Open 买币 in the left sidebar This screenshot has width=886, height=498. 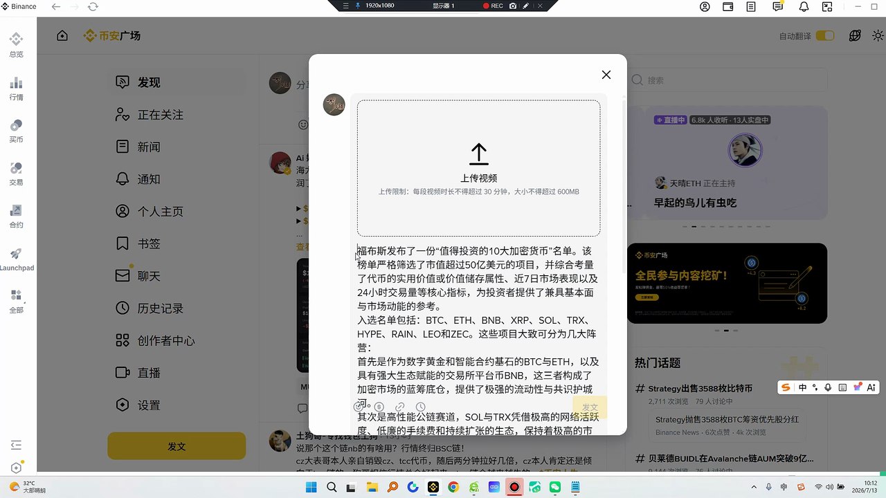point(16,131)
